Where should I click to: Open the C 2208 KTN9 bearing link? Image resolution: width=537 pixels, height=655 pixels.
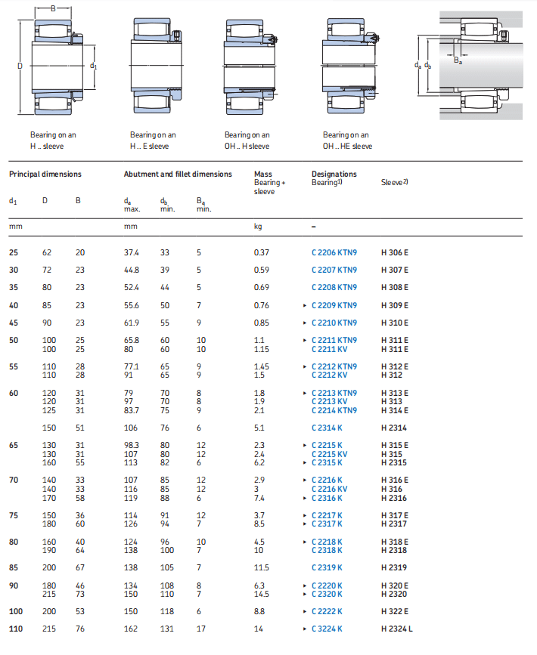click(334, 287)
